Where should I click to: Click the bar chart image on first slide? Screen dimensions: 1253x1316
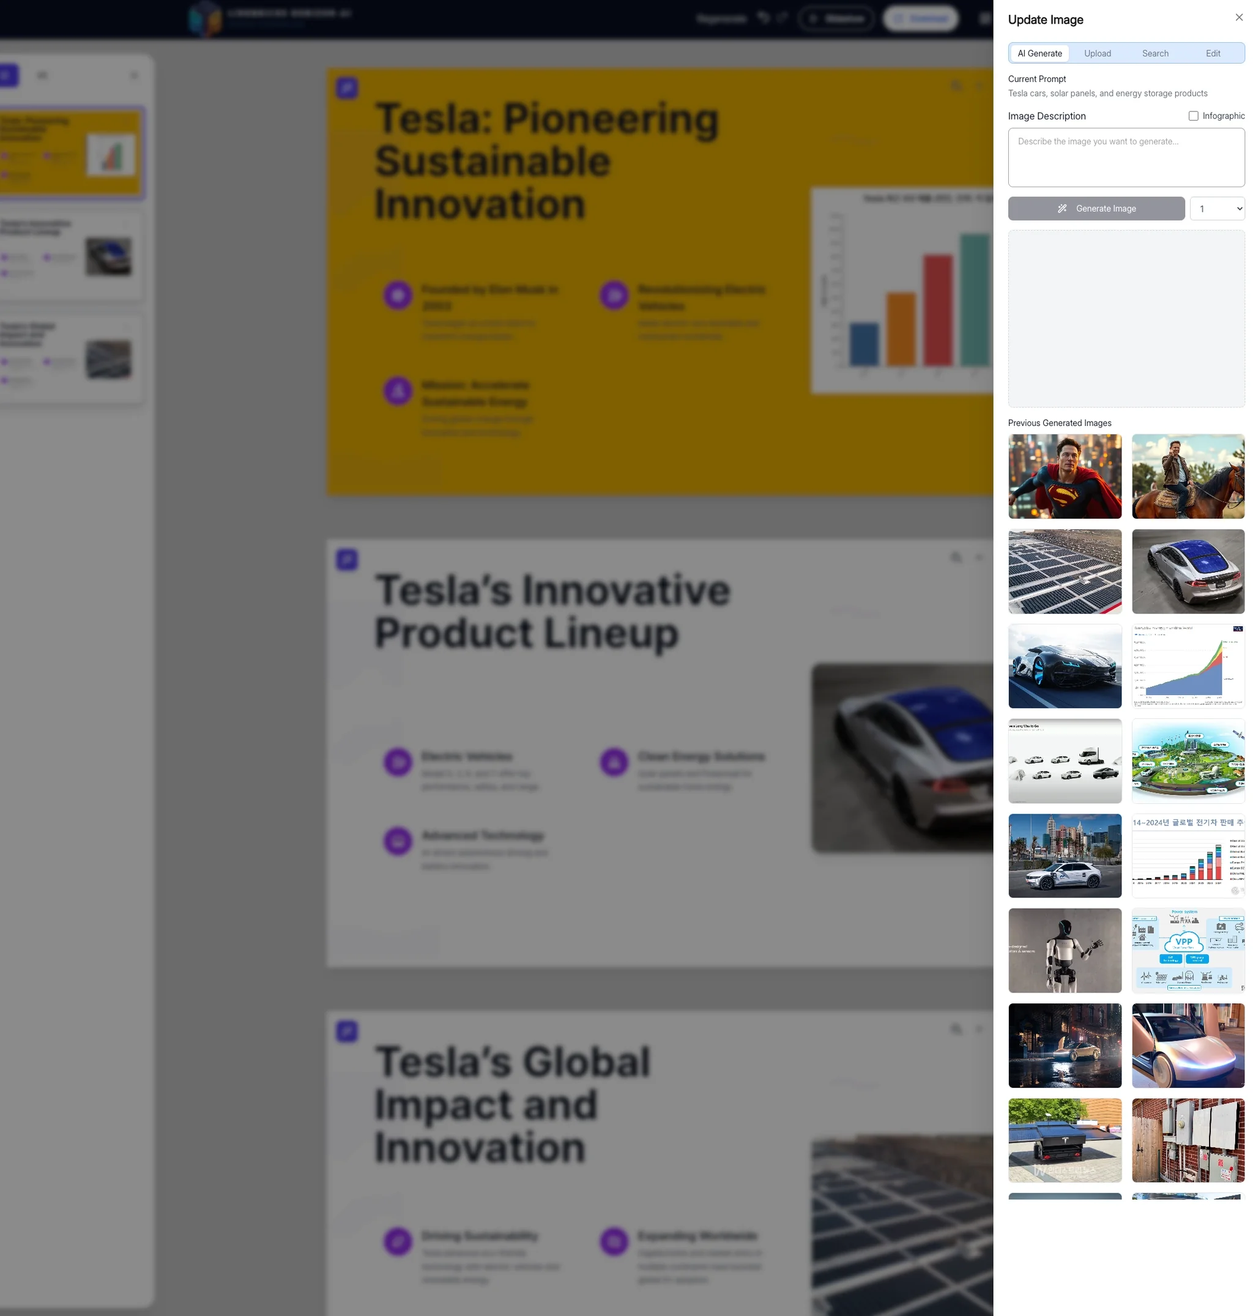tap(902, 291)
